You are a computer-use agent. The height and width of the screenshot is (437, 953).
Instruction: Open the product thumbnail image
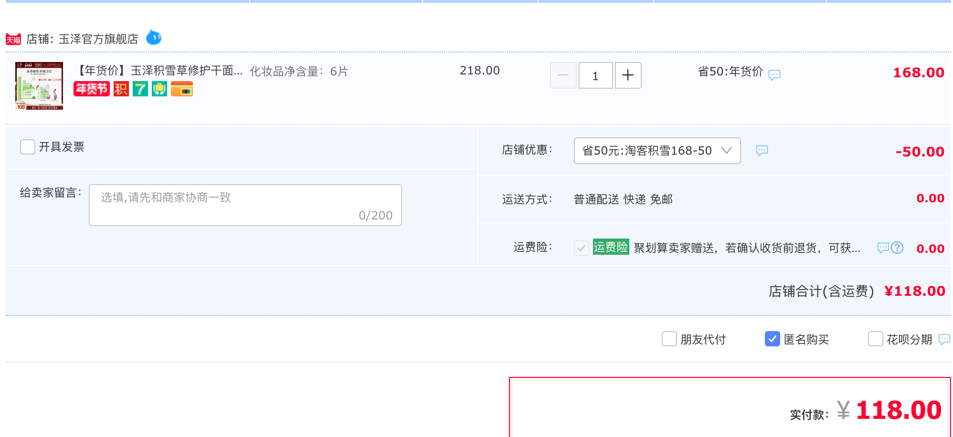39,86
